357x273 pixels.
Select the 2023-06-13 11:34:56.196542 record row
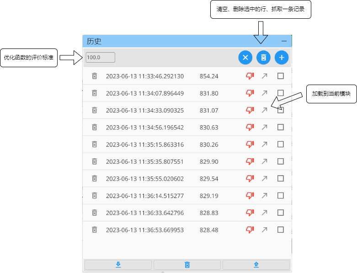point(145,128)
